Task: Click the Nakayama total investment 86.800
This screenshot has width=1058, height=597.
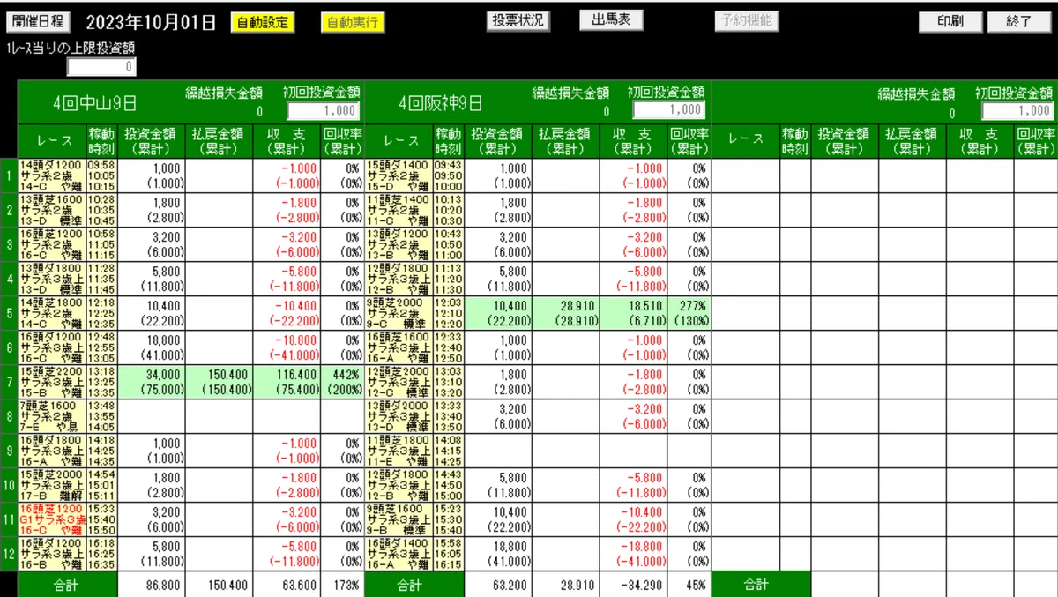Action: [x=153, y=586]
